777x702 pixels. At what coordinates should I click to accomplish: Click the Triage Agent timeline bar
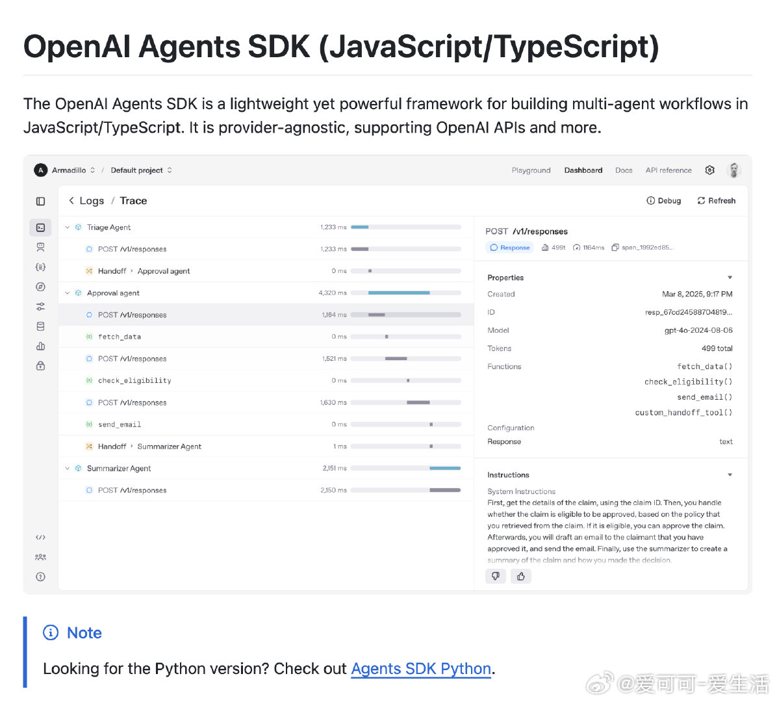pos(360,227)
